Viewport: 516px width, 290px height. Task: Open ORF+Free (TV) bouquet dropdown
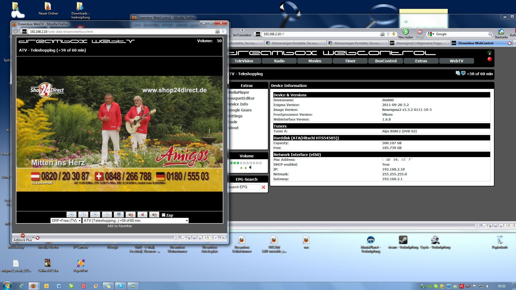(x=66, y=220)
